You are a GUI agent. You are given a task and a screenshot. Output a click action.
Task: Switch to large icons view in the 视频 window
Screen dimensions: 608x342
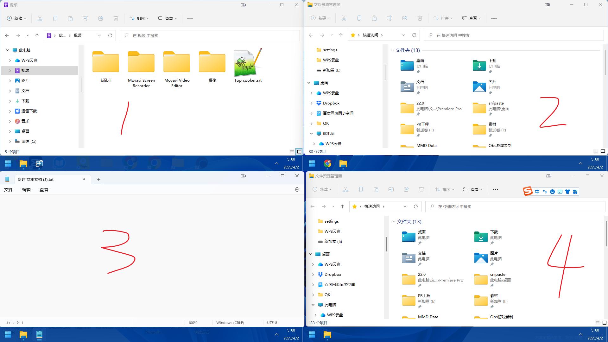pyautogui.click(x=299, y=152)
